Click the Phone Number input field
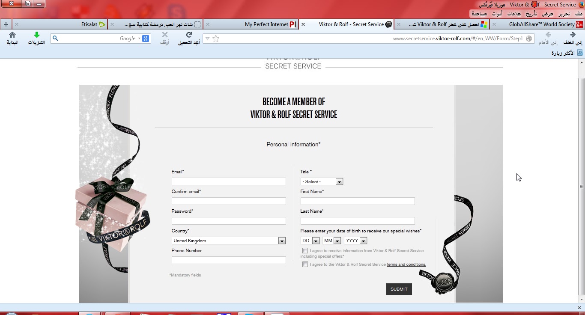The height and width of the screenshot is (315, 585). 229,260
